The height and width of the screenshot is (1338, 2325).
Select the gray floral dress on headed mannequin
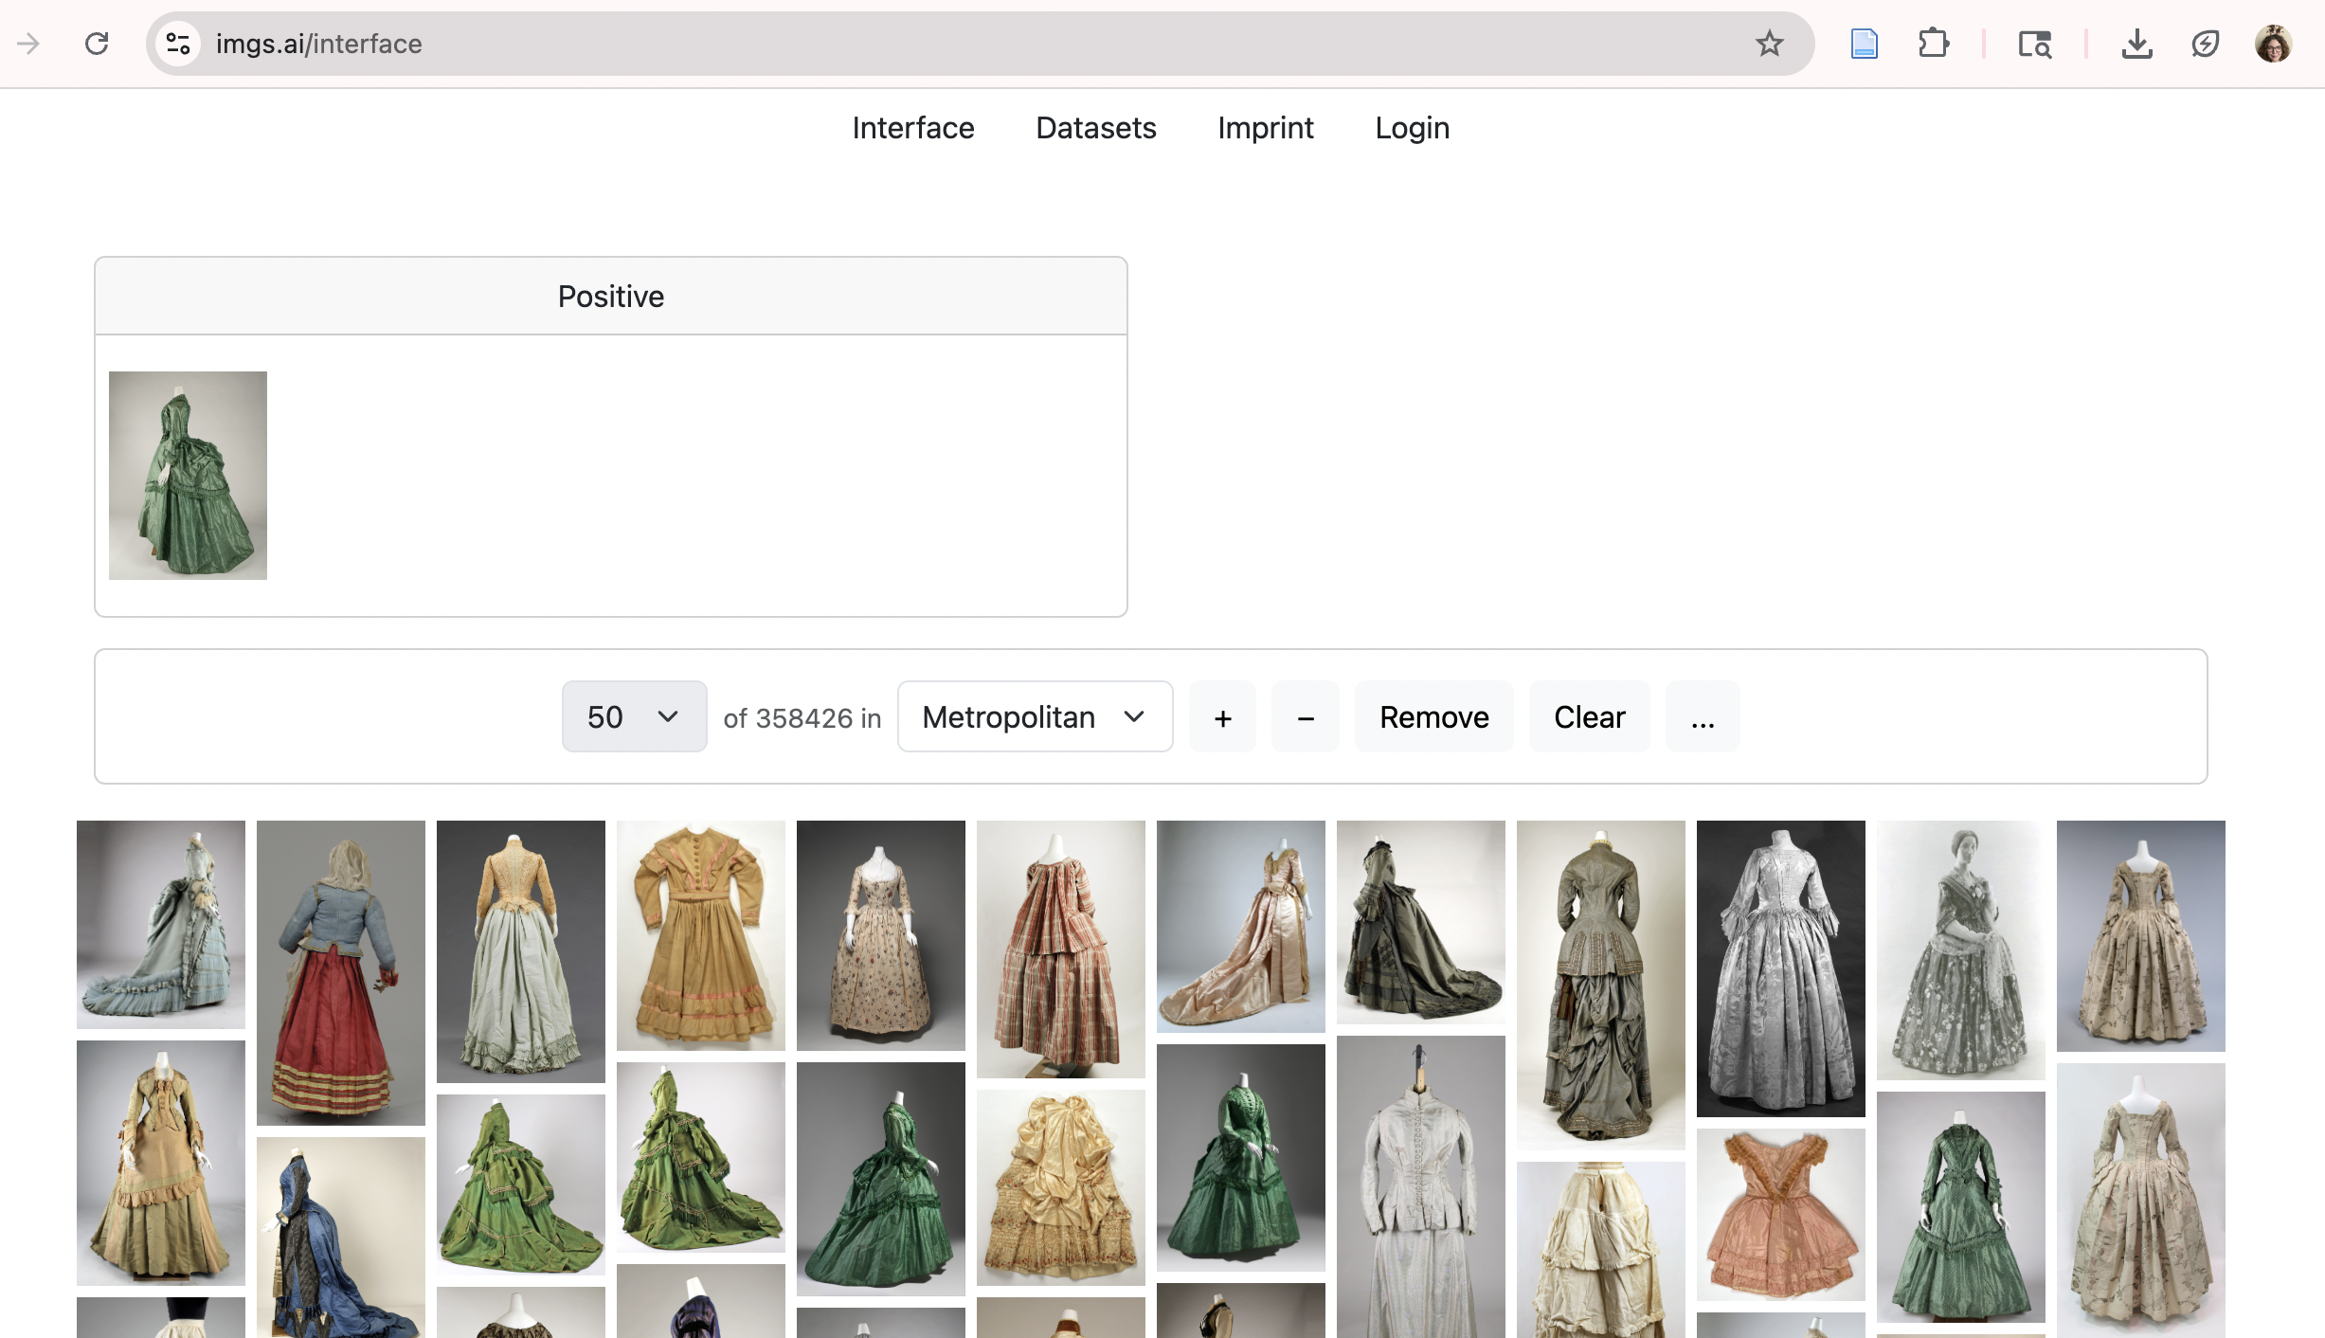1961,949
